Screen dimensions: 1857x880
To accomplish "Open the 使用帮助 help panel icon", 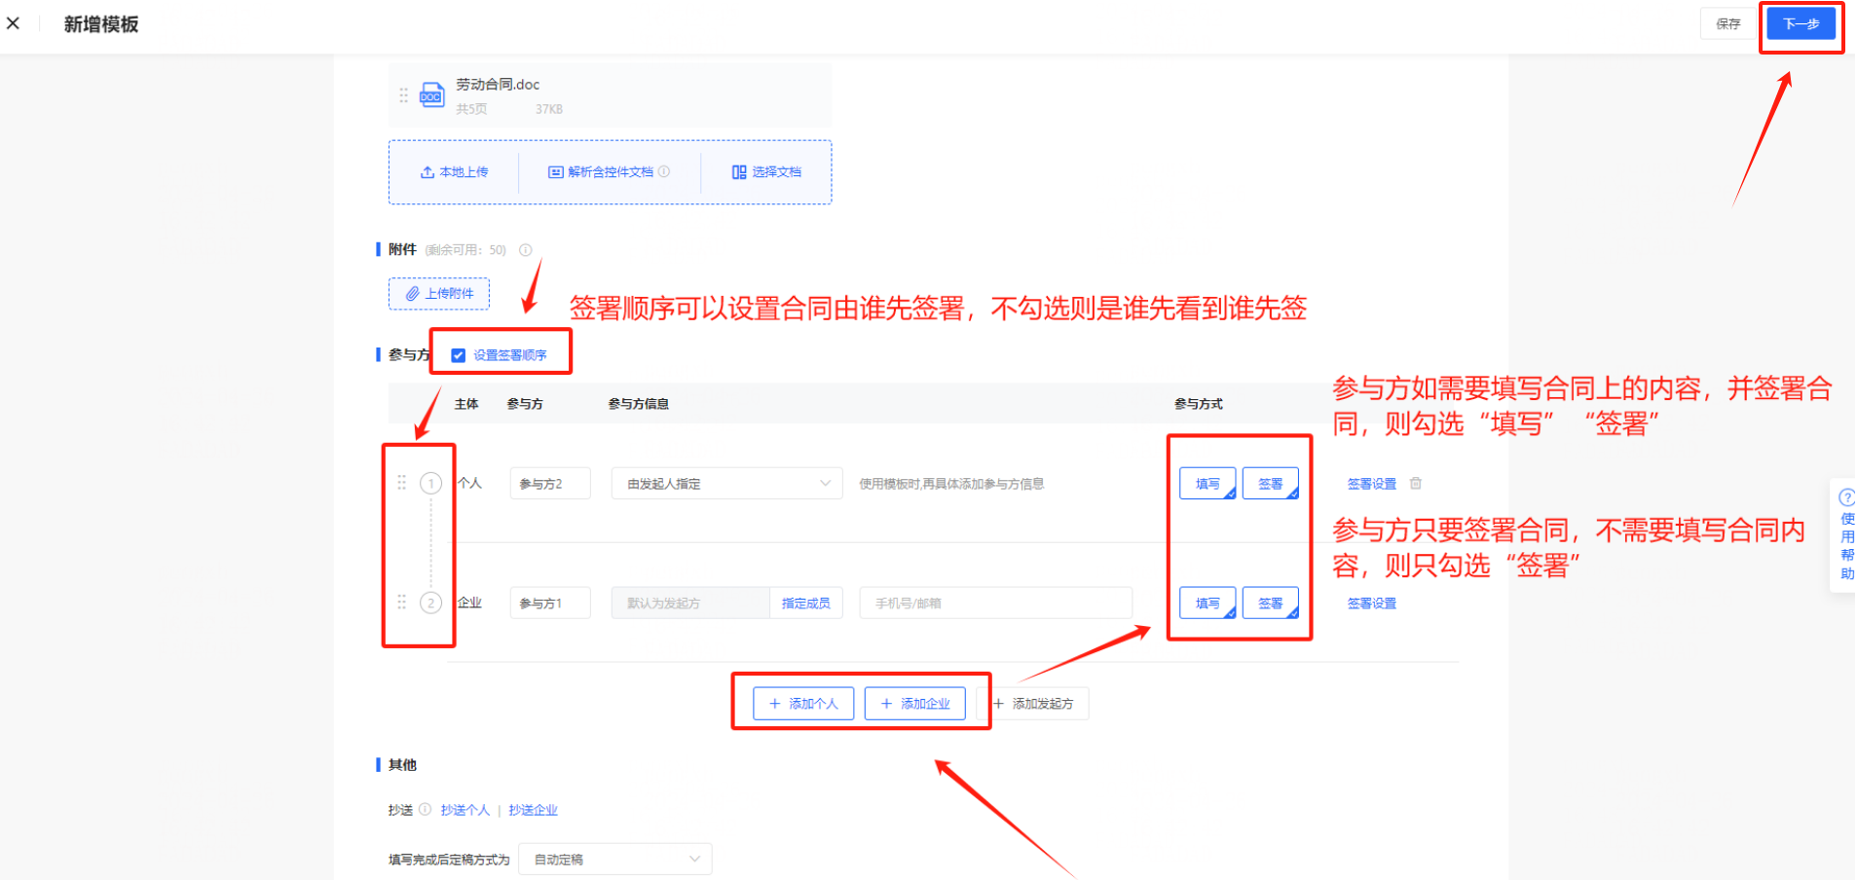I will pyautogui.click(x=1845, y=497).
